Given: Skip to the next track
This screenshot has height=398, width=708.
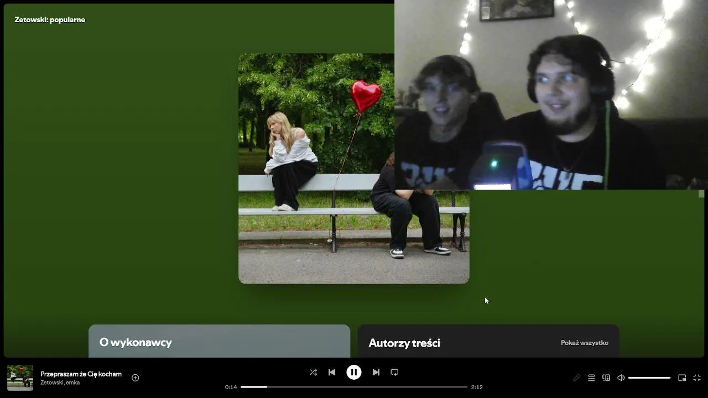Looking at the screenshot, I should pyautogui.click(x=376, y=373).
